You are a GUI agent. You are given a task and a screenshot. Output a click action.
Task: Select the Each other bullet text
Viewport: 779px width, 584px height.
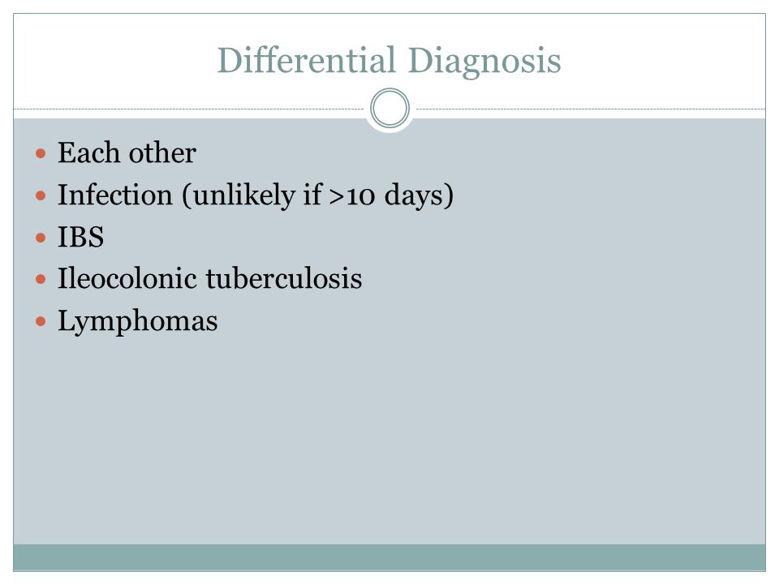127,152
